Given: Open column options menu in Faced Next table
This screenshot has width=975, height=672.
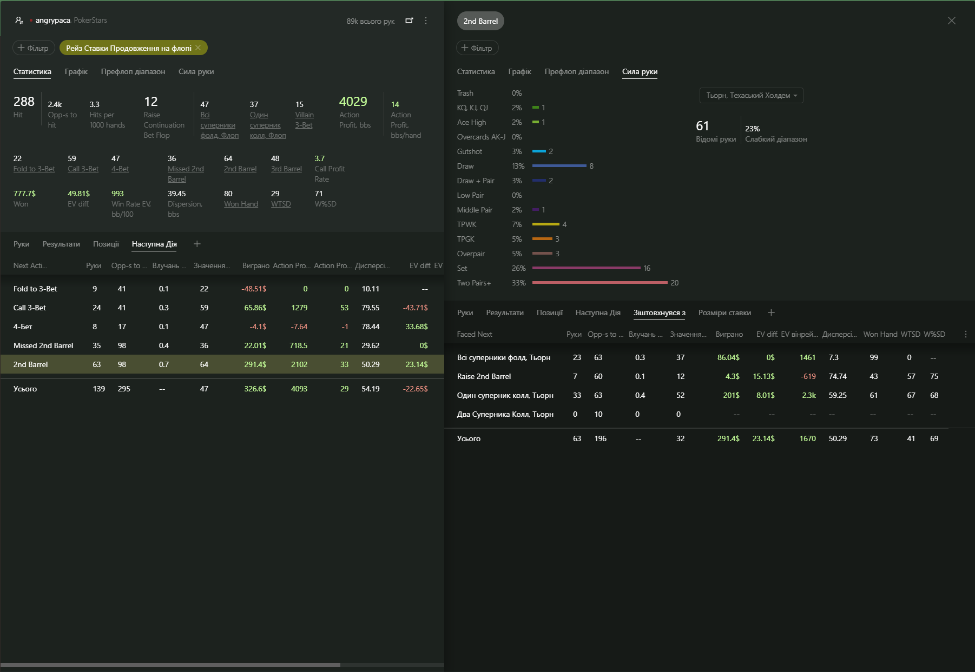Looking at the screenshot, I should [965, 334].
